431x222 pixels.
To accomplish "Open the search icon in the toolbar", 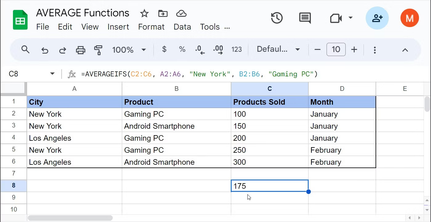I will point(26,49).
